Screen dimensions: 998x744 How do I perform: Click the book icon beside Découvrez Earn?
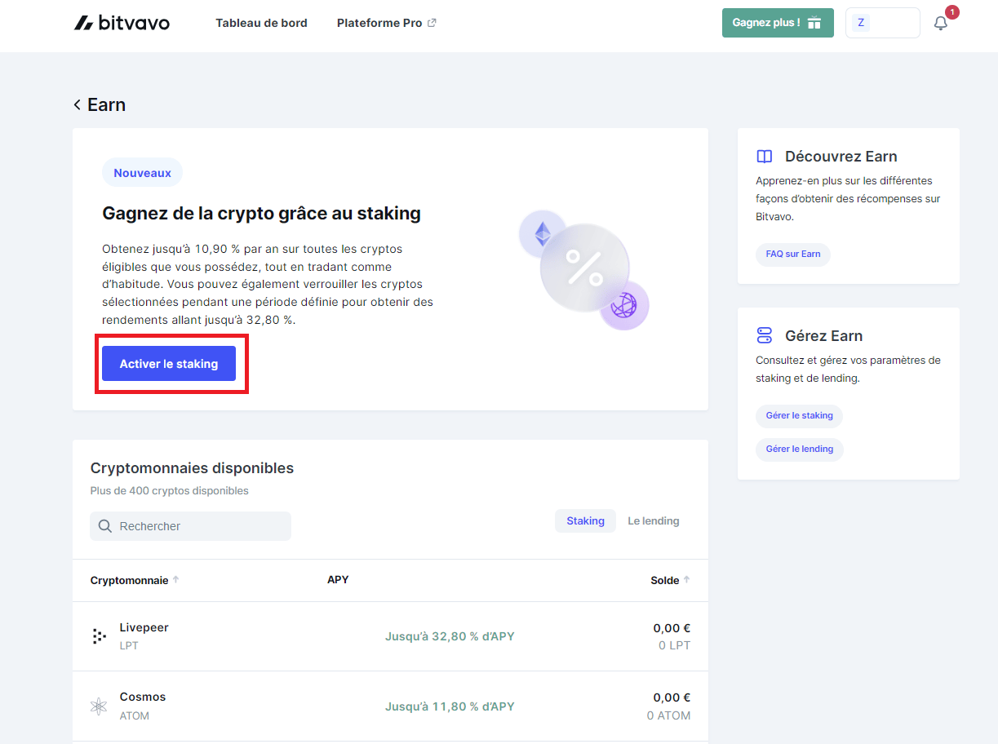click(x=764, y=156)
